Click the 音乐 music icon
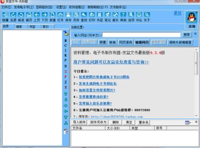This screenshot has height=148, width=200. coord(115,15)
